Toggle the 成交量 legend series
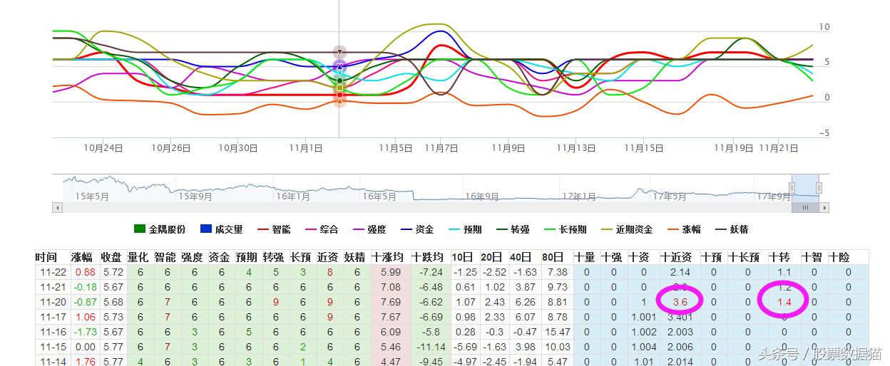 pyautogui.click(x=221, y=229)
